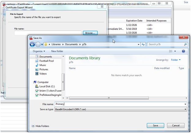Expand the address bar history dropdown

click(138, 44)
